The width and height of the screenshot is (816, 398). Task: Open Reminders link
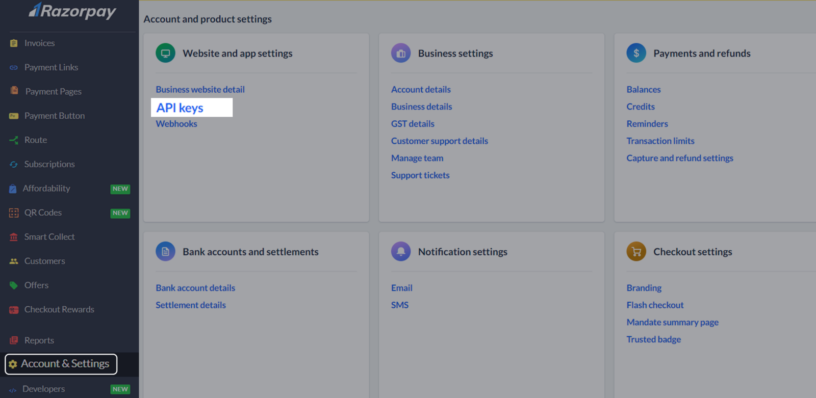point(647,124)
